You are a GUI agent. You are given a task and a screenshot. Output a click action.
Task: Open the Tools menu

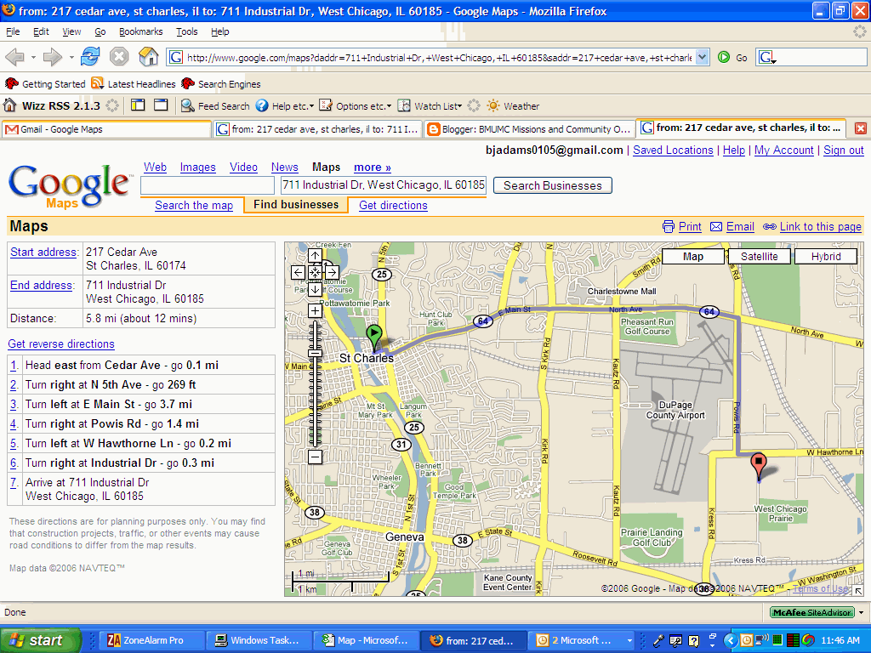(186, 31)
